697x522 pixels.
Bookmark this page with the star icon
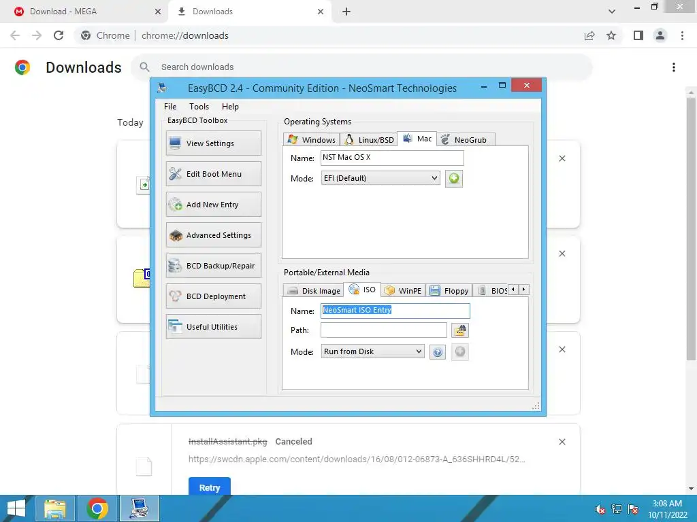611,35
